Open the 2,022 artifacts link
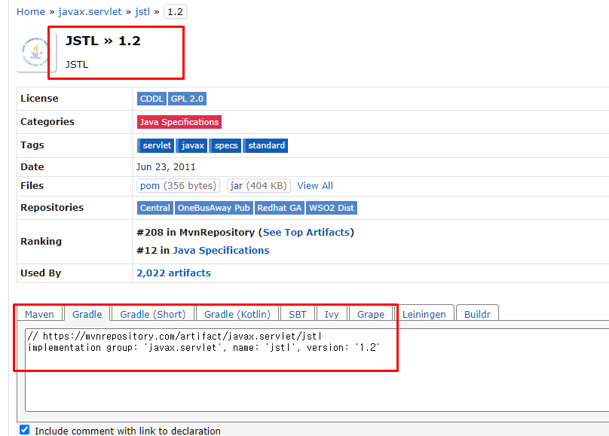Image resolution: width=609 pixels, height=436 pixels. click(x=173, y=273)
